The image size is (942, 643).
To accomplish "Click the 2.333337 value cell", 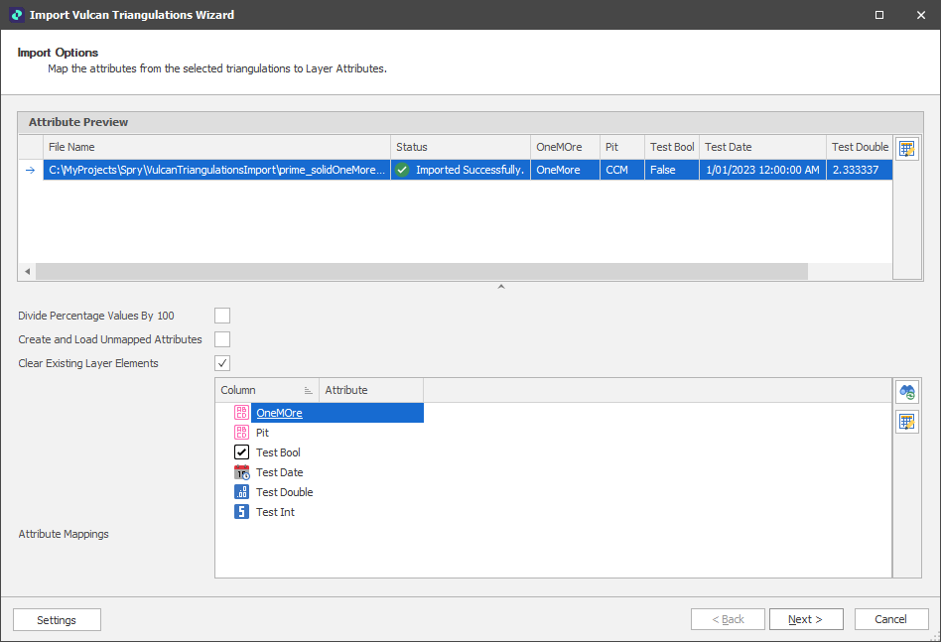I will pos(859,170).
